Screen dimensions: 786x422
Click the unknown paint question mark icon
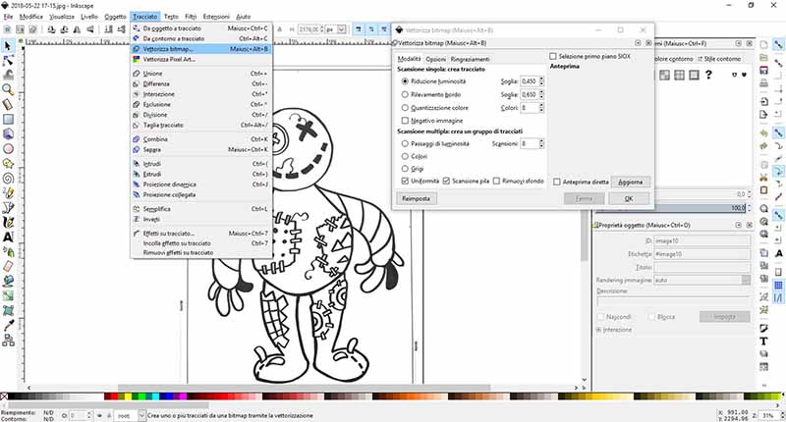click(708, 75)
